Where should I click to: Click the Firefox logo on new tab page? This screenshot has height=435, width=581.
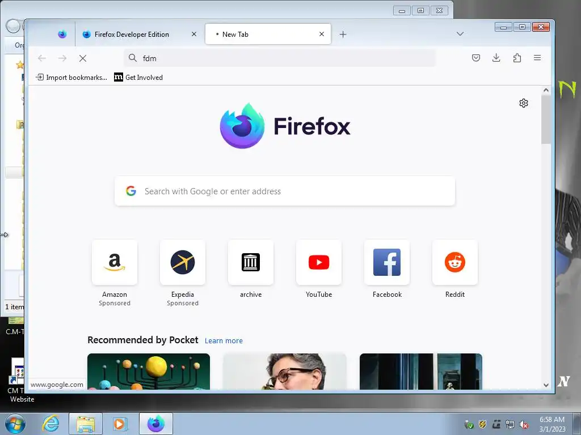click(x=285, y=126)
